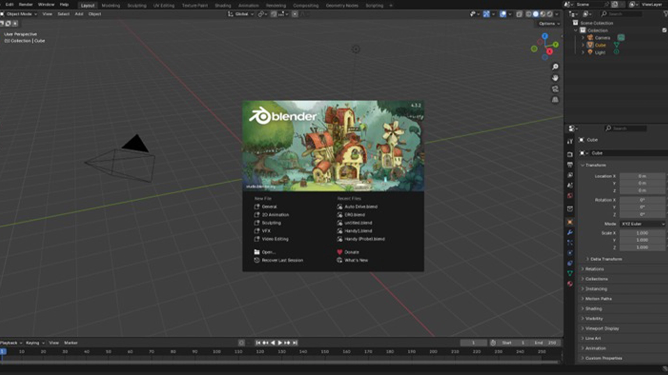
Task: Click the Open folder icon in splash
Action: coord(257,252)
